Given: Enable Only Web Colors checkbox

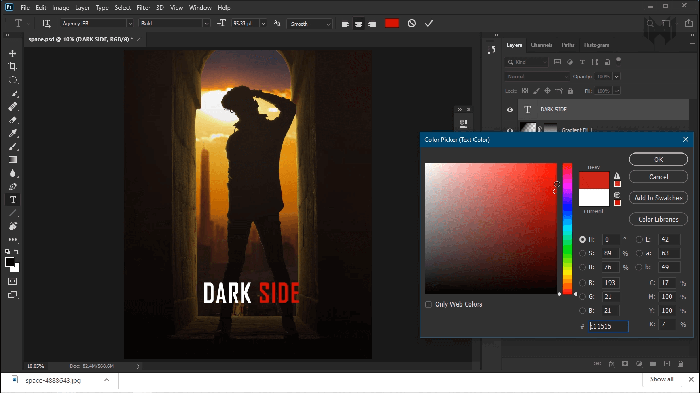Looking at the screenshot, I should tap(428, 304).
